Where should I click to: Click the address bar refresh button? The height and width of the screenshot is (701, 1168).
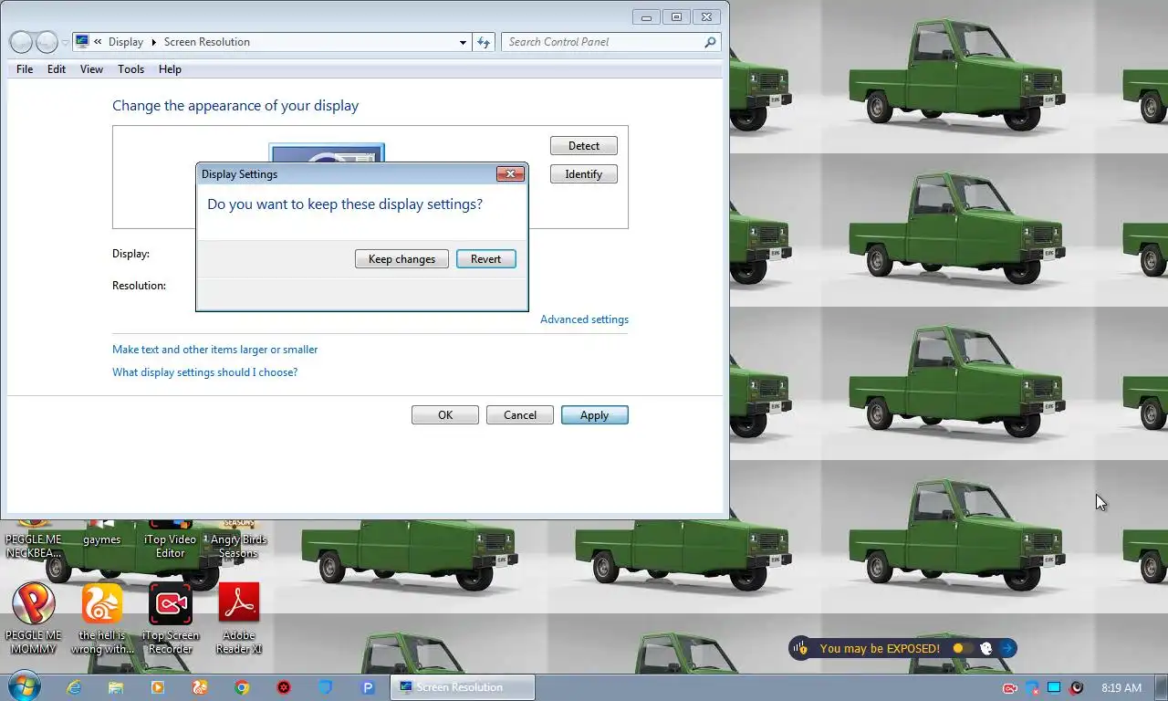484,42
